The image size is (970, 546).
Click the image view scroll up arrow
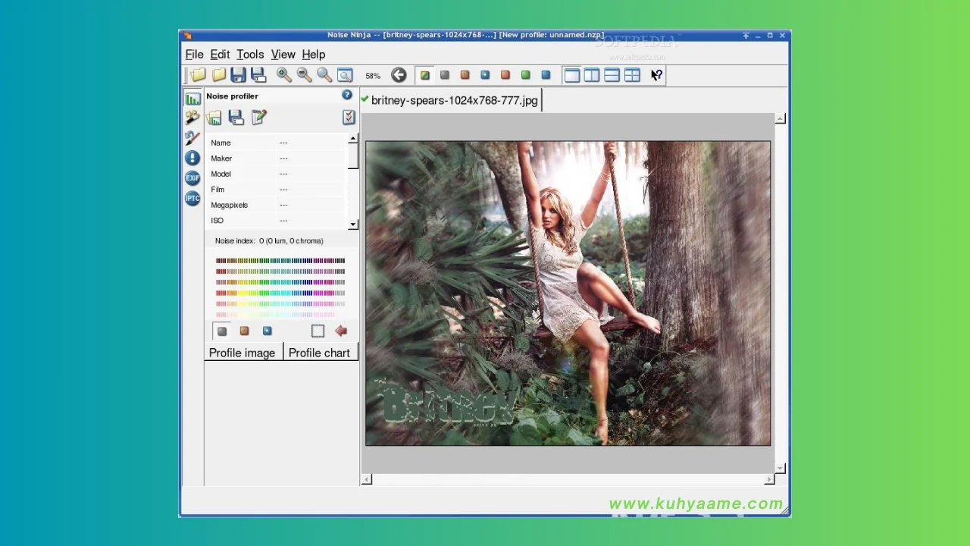[x=781, y=119]
